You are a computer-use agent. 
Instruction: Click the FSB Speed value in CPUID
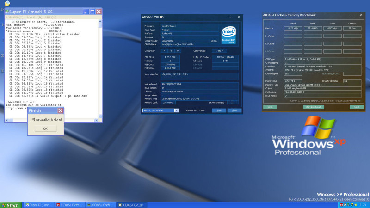pyautogui.click(x=170, y=68)
